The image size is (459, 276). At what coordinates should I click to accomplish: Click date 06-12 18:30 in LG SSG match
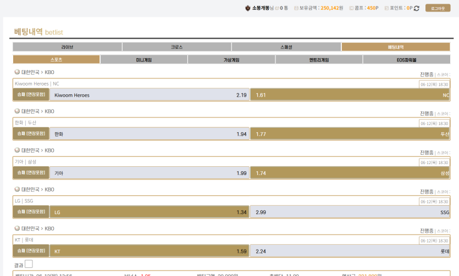434,201
